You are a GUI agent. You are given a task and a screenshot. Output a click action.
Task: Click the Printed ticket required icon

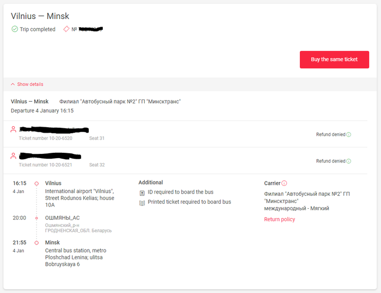[x=142, y=202]
